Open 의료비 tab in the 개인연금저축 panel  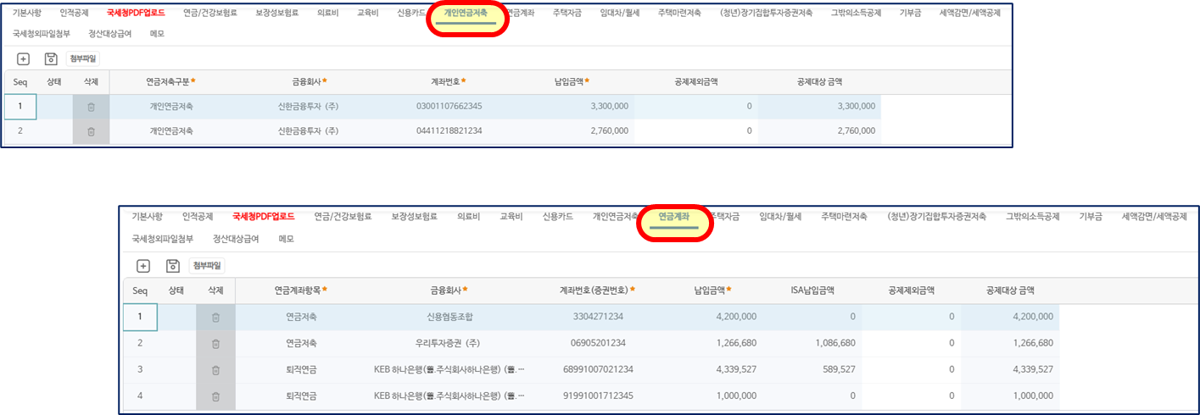pos(329,14)
